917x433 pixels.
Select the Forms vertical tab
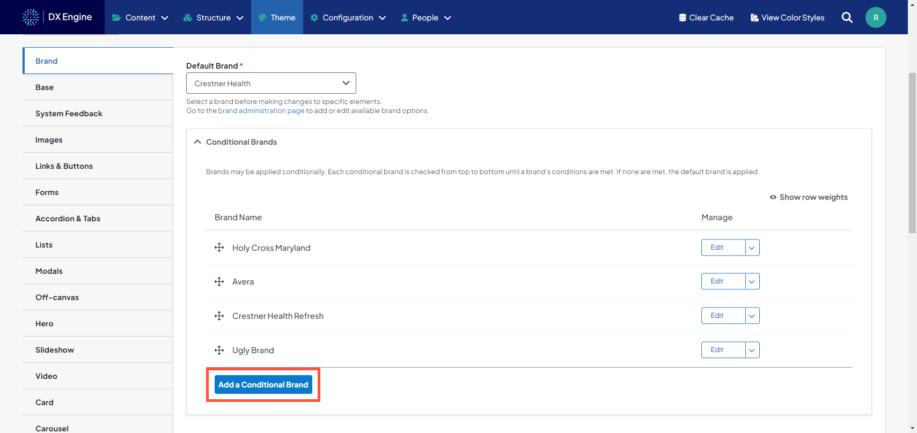(98, 192)
